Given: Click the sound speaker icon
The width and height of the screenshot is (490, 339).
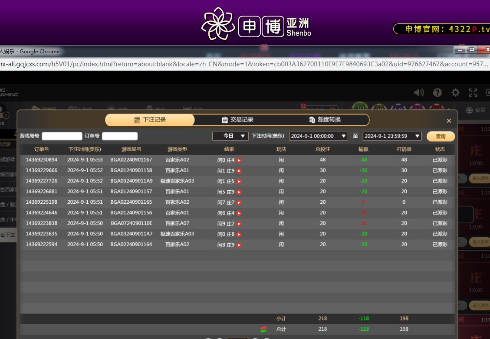Looking at the screenshot, I should (x=419, y=92).
